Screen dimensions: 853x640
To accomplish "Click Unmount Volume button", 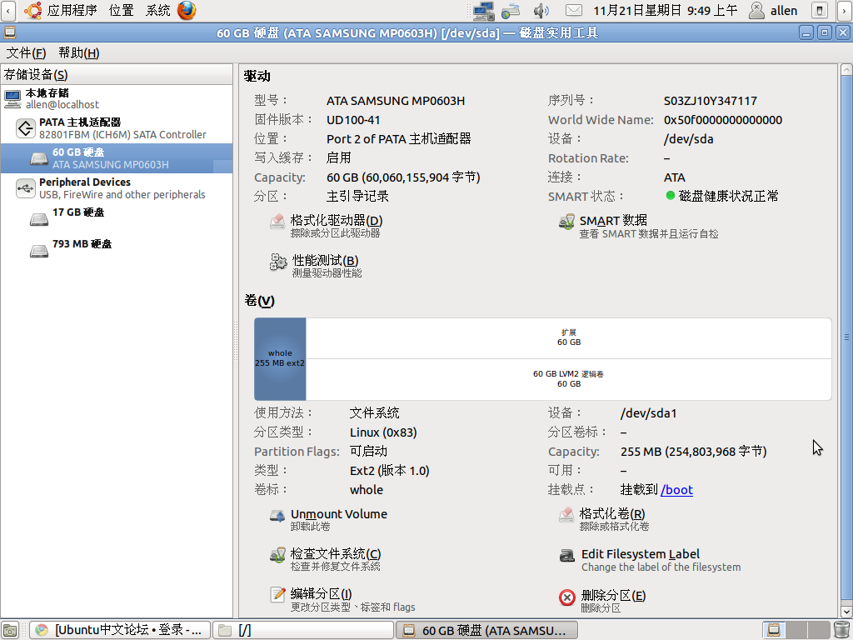I will [328, 519].
